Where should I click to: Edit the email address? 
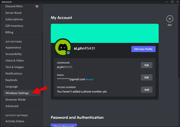point(147,77)
